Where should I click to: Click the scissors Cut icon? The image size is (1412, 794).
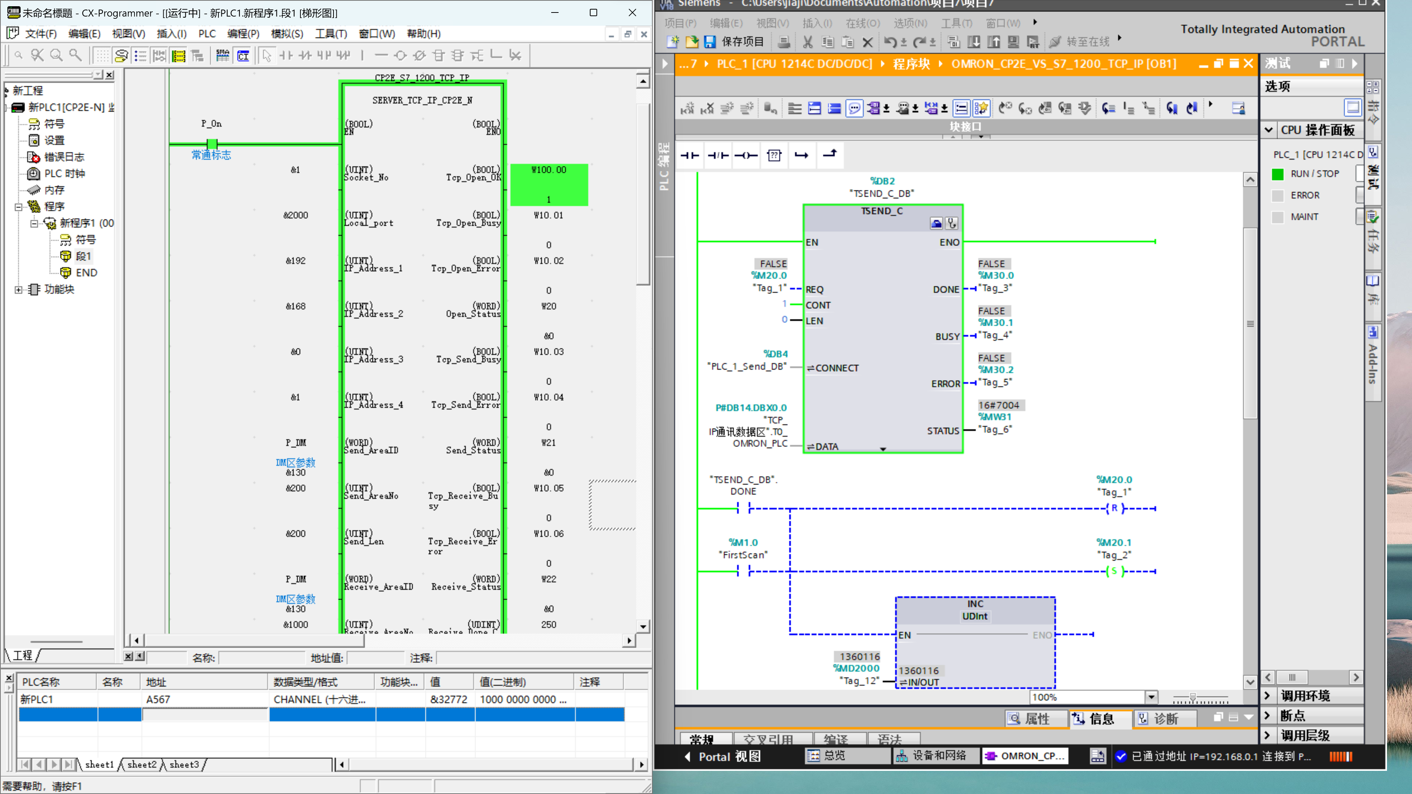click(807, 42)
